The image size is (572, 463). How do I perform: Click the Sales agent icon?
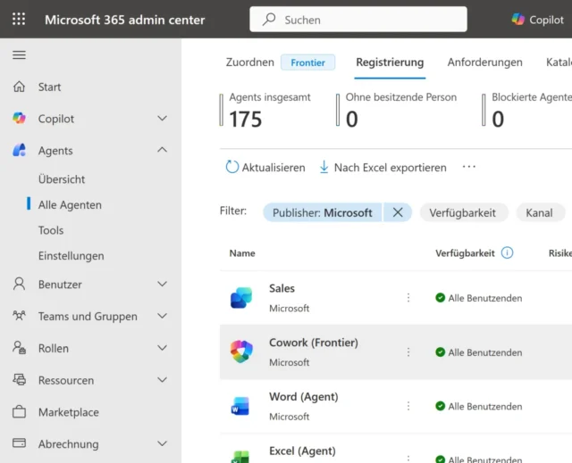[x=241, y=298]
